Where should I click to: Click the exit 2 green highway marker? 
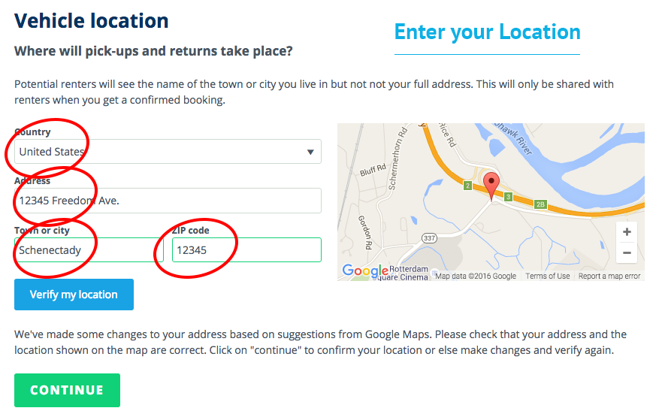[x=467, y=186]
